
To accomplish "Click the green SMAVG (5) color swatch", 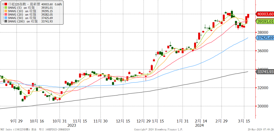I will (x=6, y=8).
